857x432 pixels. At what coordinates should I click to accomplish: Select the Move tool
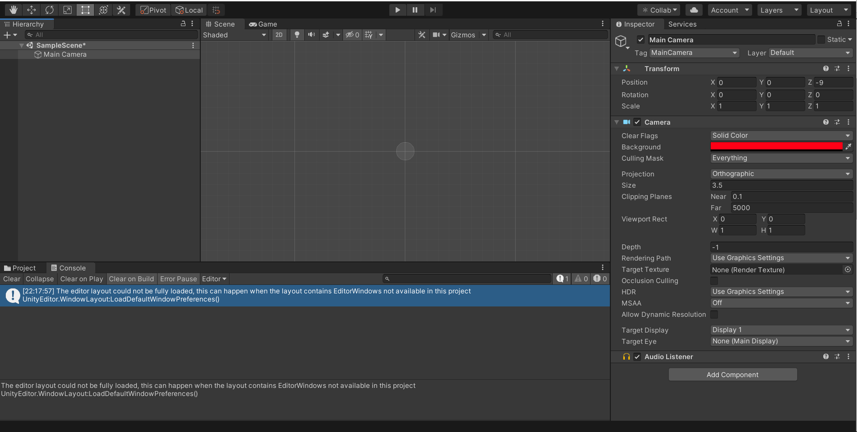point(32,10)
